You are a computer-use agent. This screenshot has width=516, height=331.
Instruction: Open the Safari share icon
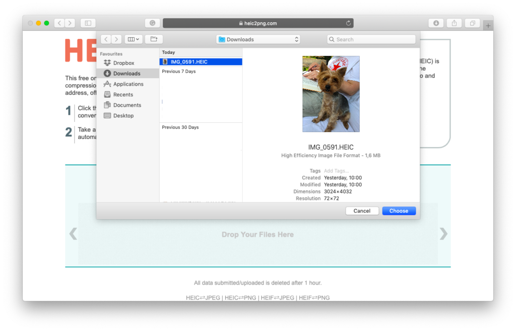[454, 23]
